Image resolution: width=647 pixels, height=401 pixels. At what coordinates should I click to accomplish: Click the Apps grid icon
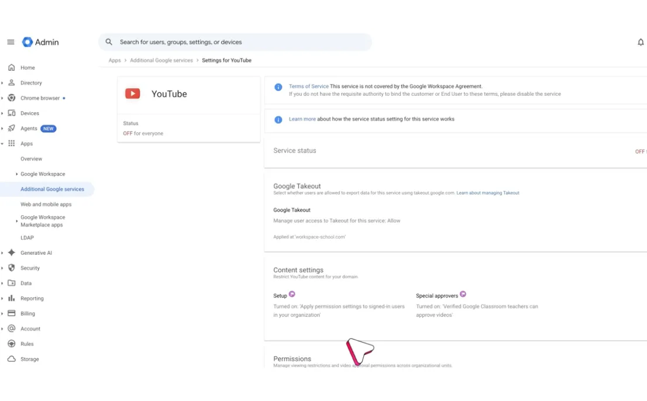click(12, 143)
